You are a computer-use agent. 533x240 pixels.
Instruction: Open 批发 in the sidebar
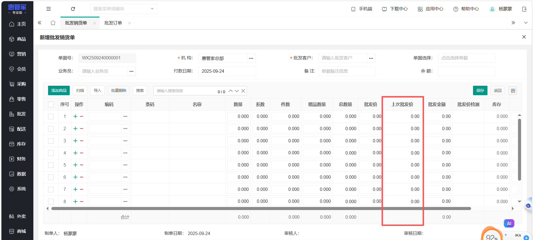point(17,114)
